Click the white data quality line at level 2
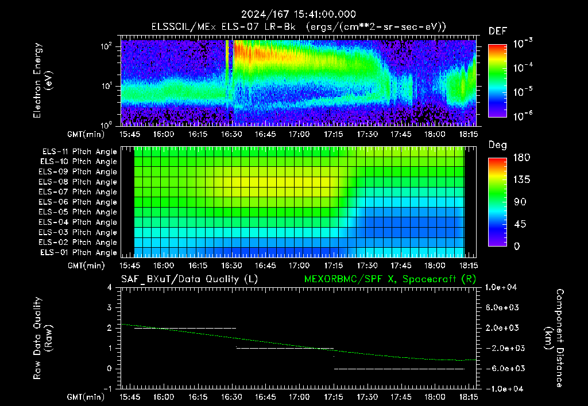 pos(185,328)
